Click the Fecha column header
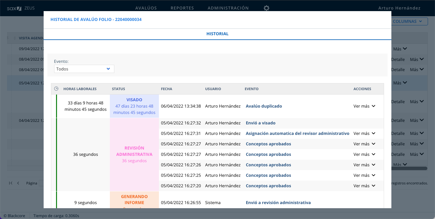Screen dimensions: 435x219 (x=167, y=89)
